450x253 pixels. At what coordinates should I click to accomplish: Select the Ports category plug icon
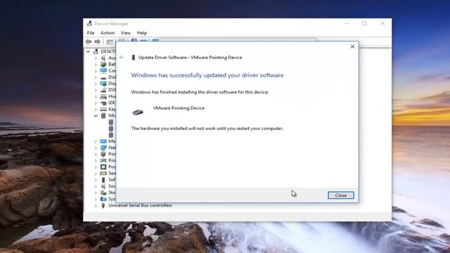pos(103,154)
